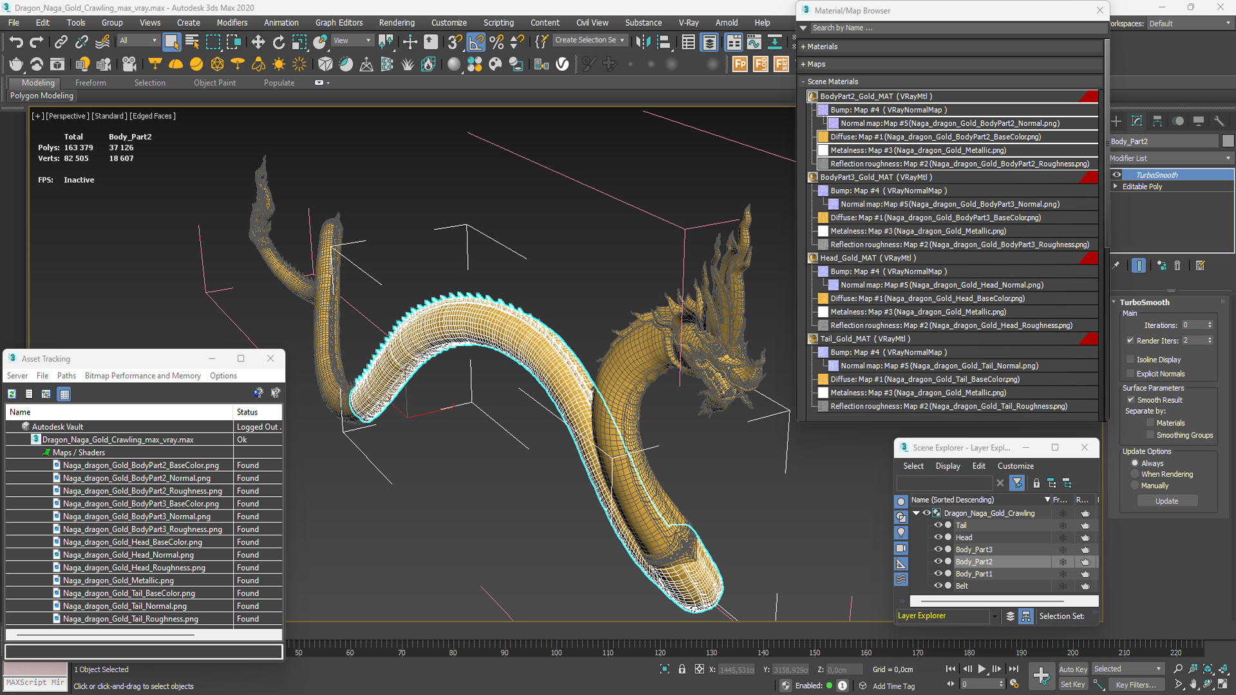
Task: Toggle the Angle Snap tool
Action: (476, 42)
